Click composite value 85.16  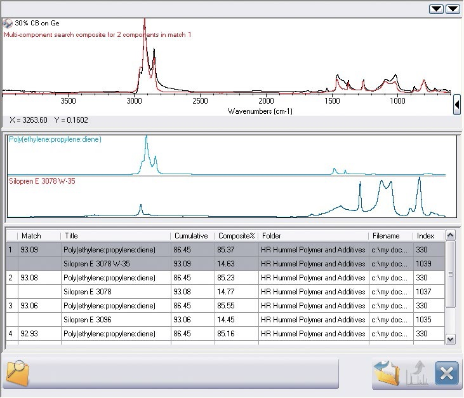(x=226, y=334)
